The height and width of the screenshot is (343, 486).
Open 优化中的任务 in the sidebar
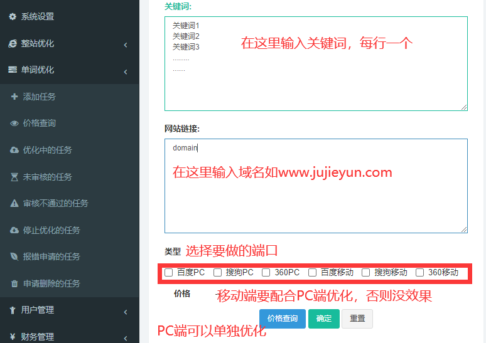(47, 150)
